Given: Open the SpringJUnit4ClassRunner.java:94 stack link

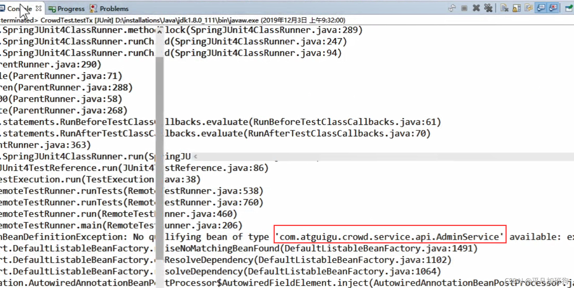Looking at the screenshot, I should 256,53.
